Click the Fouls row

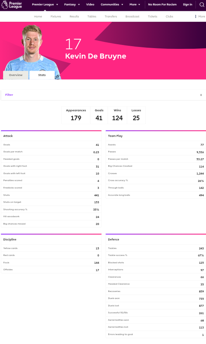[51, 263]
